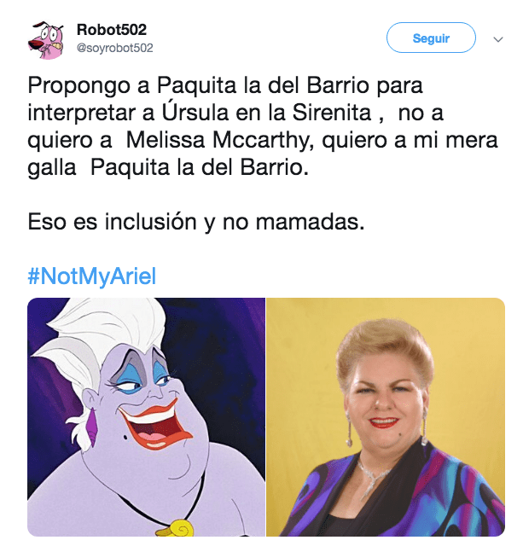Open the Robot502 display name
Viewport: 523px width, 546px height.
point(112,30)
